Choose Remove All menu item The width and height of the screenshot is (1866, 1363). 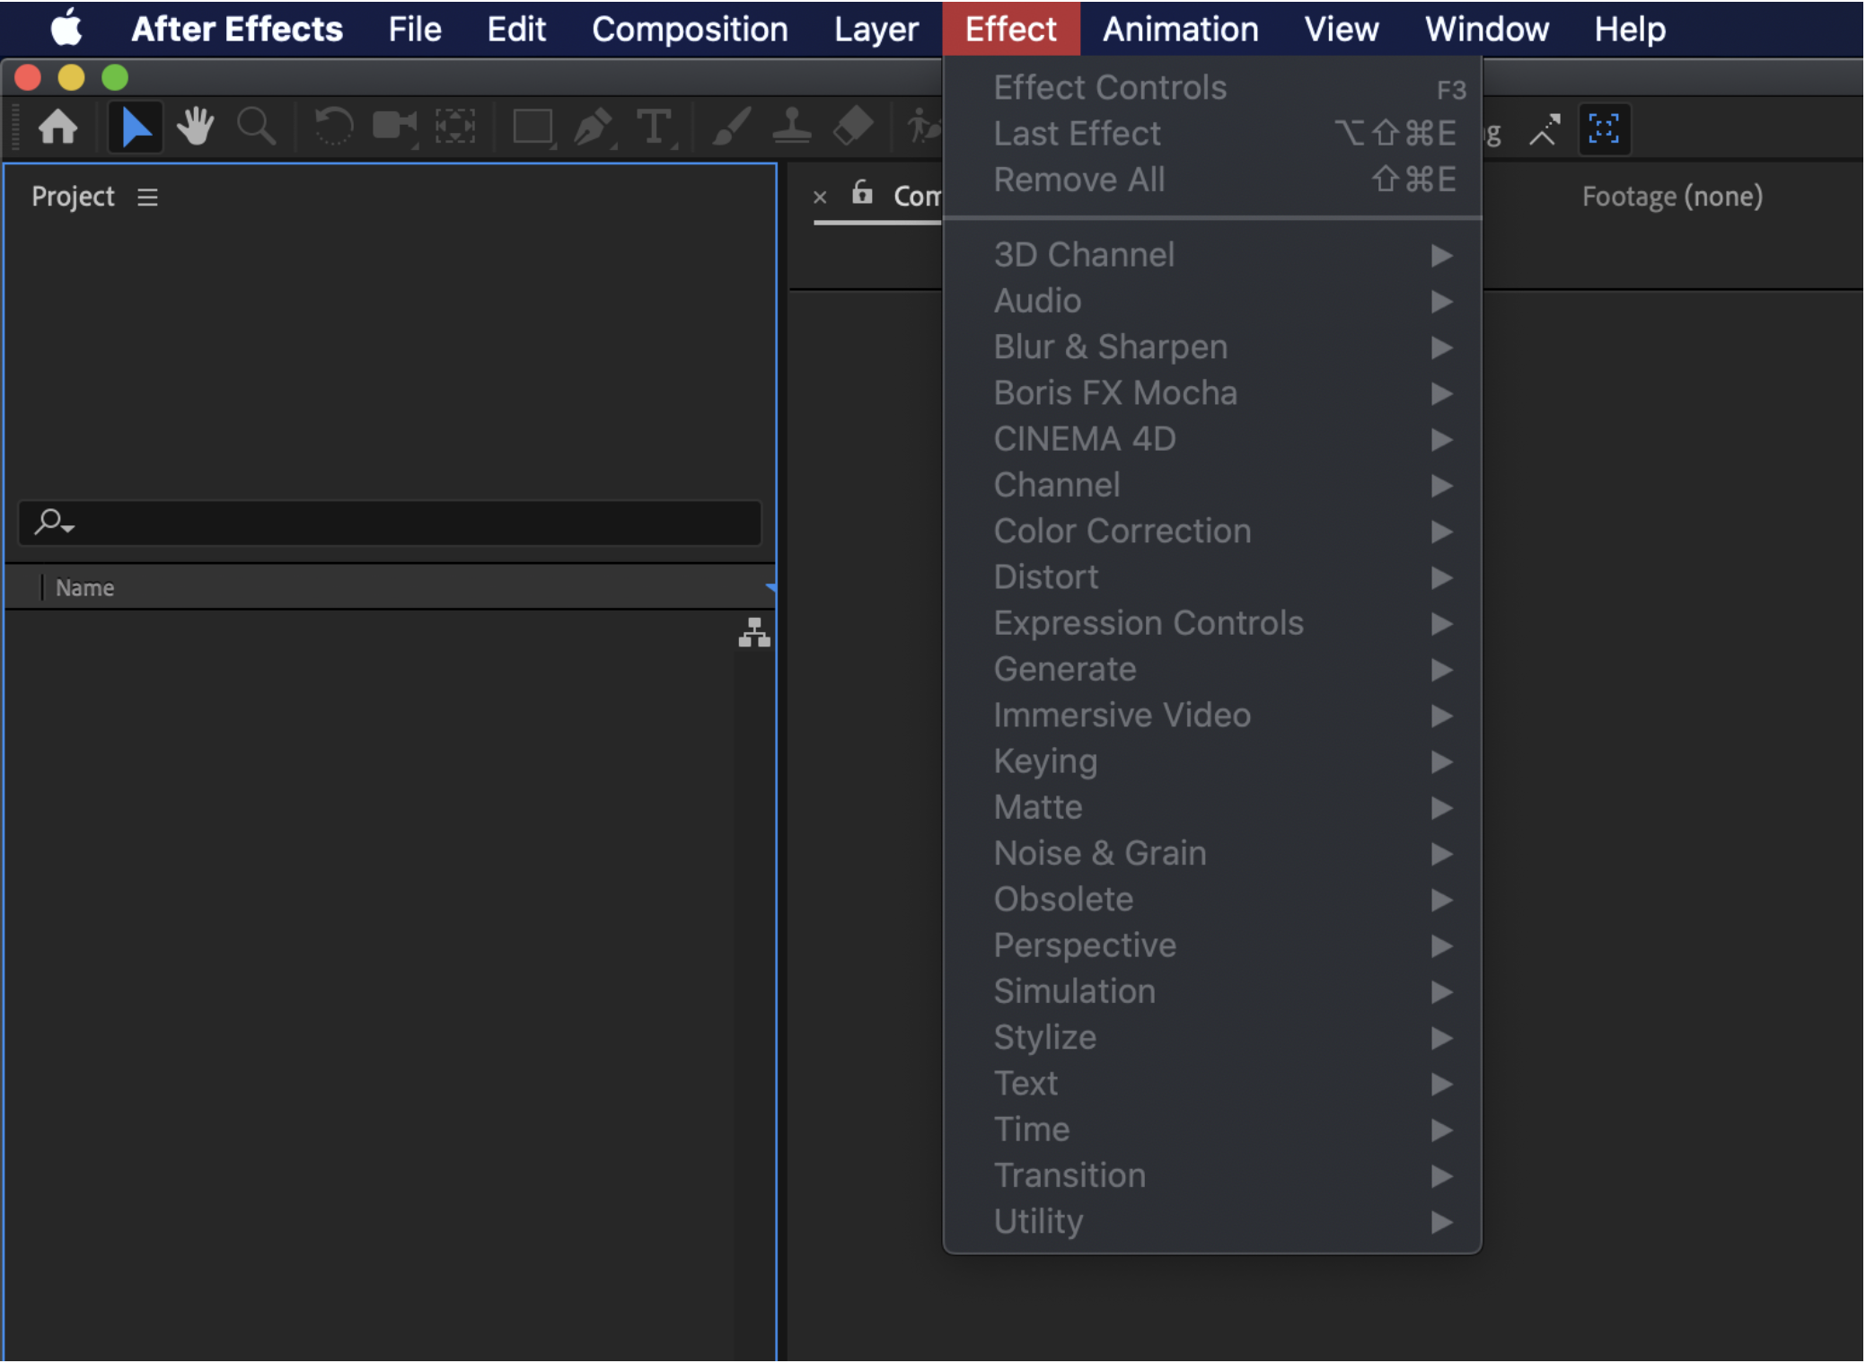point(1212,180)
